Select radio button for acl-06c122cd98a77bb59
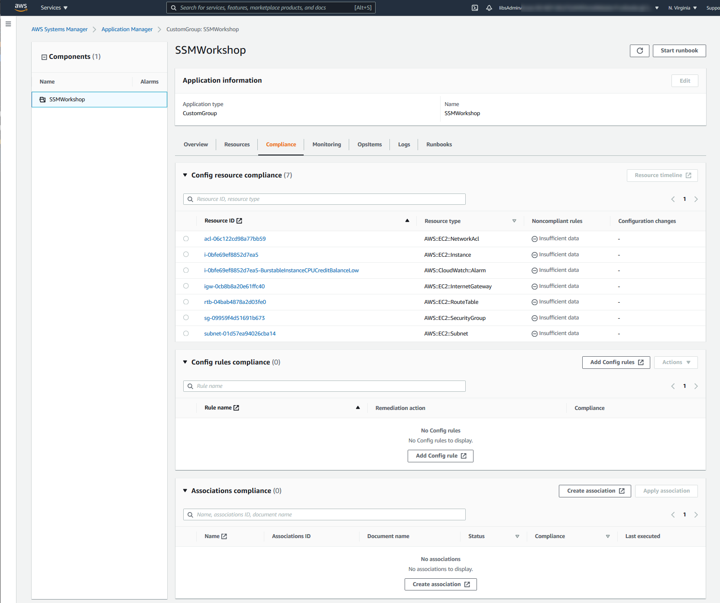720x603 pixels. 186,239
